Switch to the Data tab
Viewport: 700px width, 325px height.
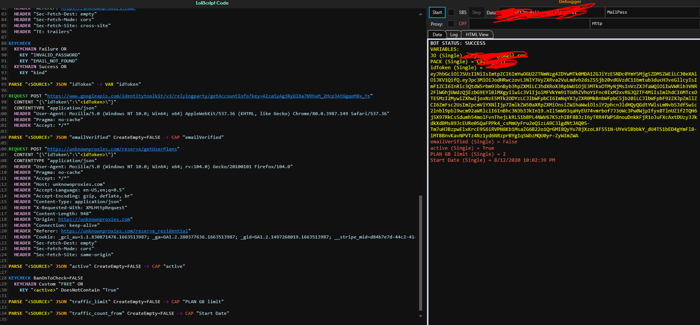point(437,34)
